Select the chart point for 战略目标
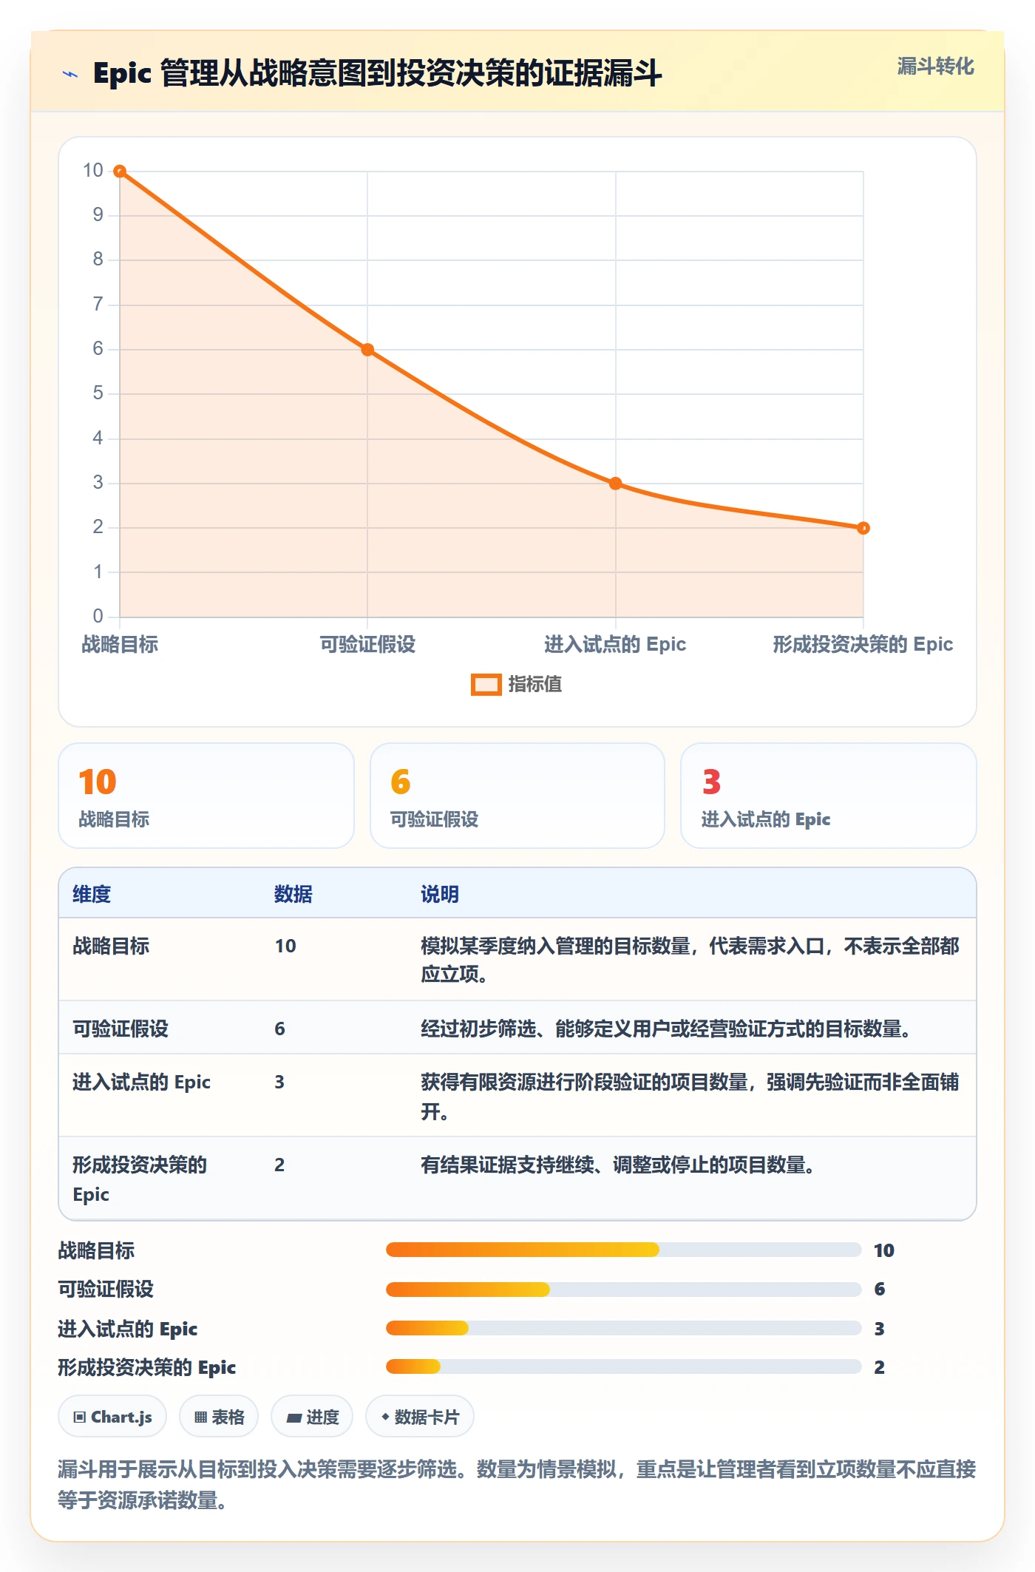1035x1572 pixels. click(x=120, y=172)
